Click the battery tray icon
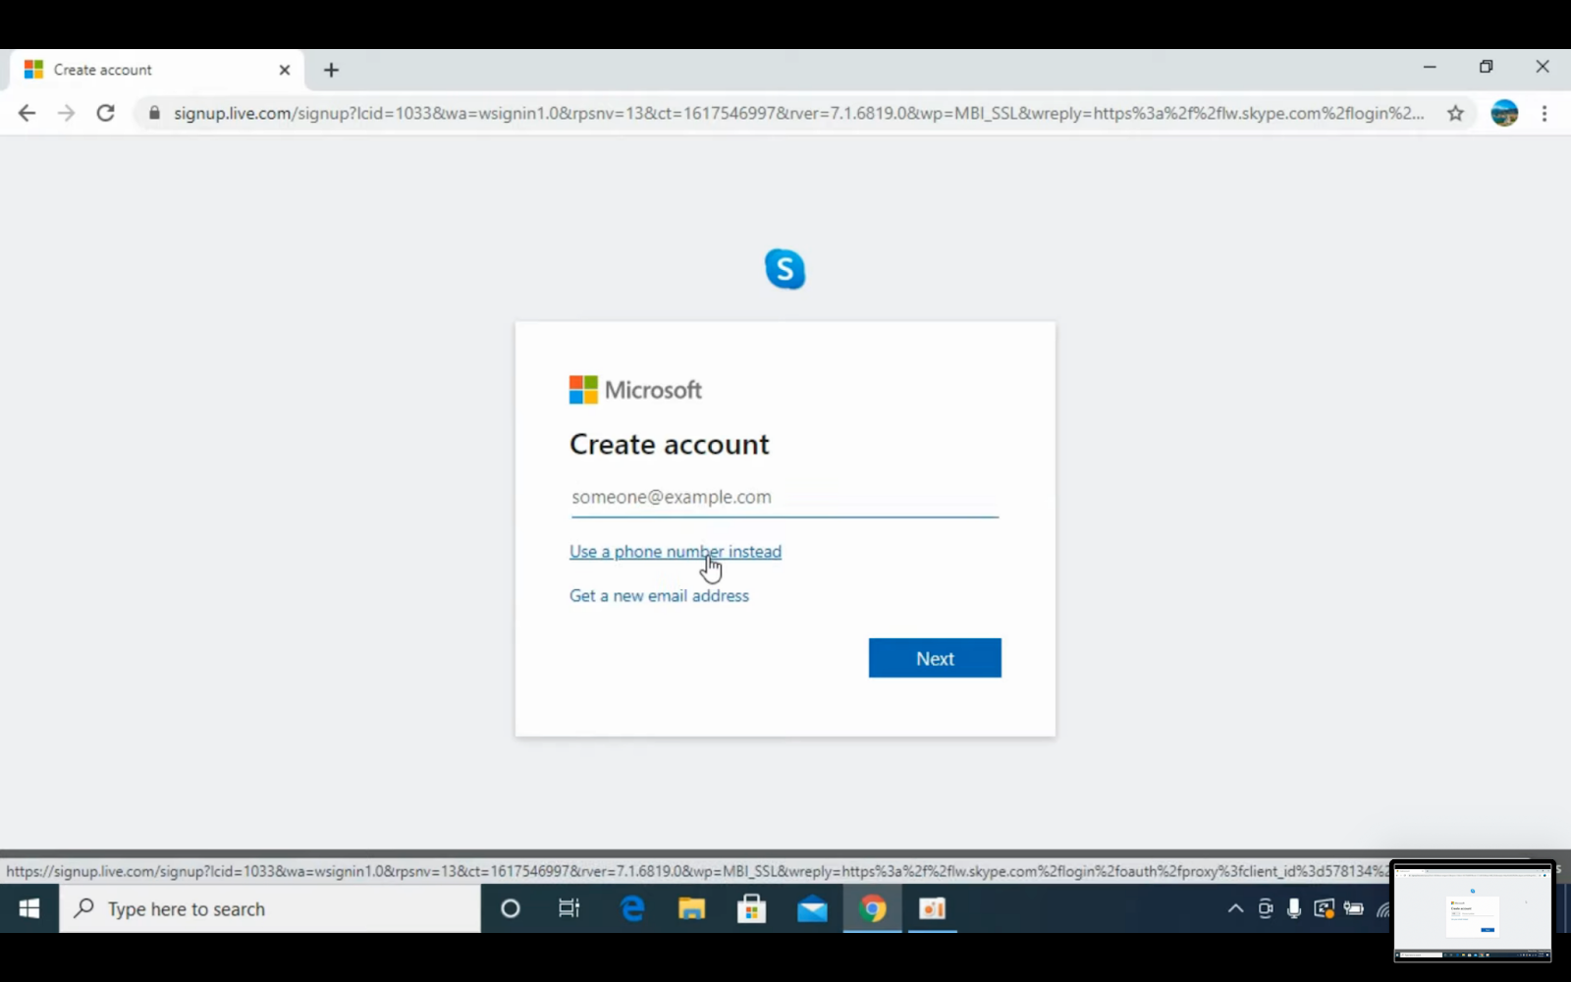 click(1354, 908)
